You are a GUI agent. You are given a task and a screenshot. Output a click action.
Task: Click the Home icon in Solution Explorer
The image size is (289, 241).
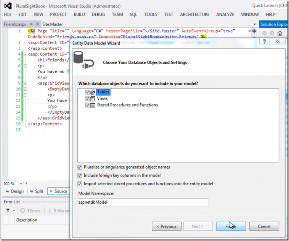(x=279, y=33)
